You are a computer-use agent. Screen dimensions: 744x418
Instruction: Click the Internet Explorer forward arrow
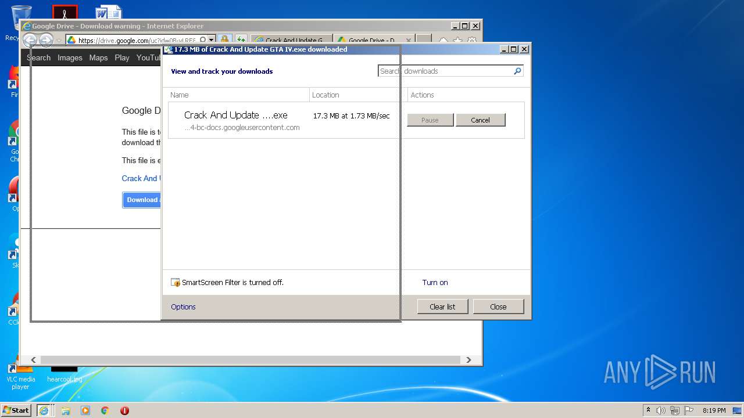(x=46, y=40)
